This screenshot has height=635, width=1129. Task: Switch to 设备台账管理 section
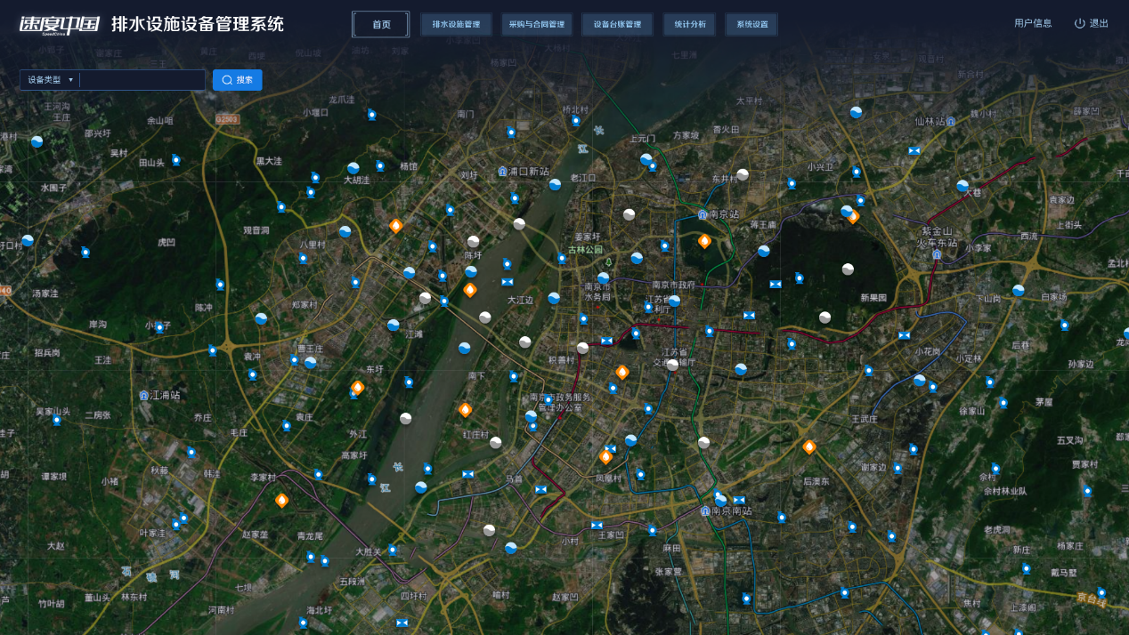617,24
